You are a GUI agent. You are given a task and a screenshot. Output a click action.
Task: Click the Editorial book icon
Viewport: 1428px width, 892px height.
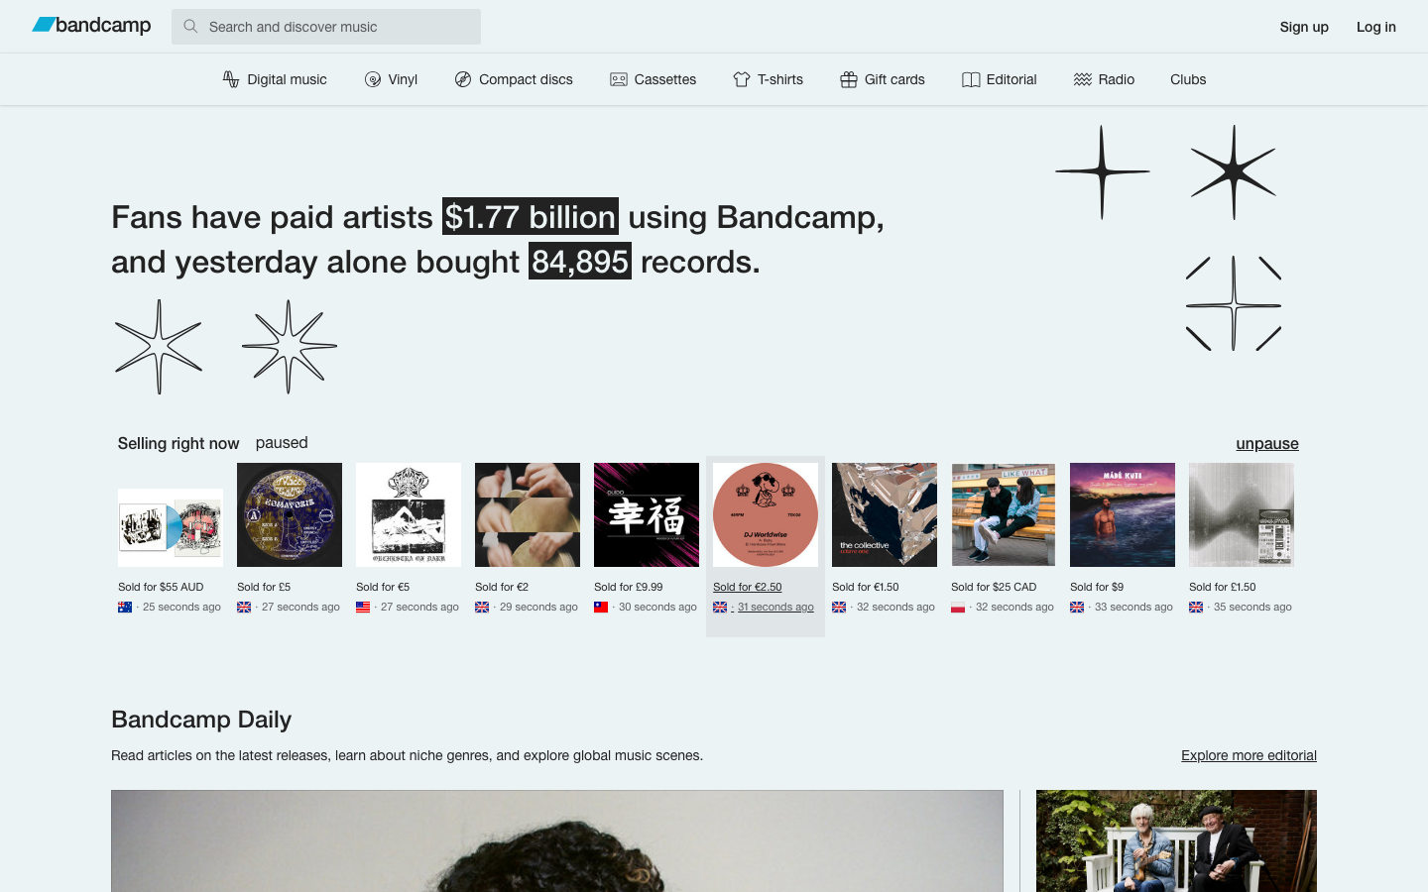[x=971, y=79]
